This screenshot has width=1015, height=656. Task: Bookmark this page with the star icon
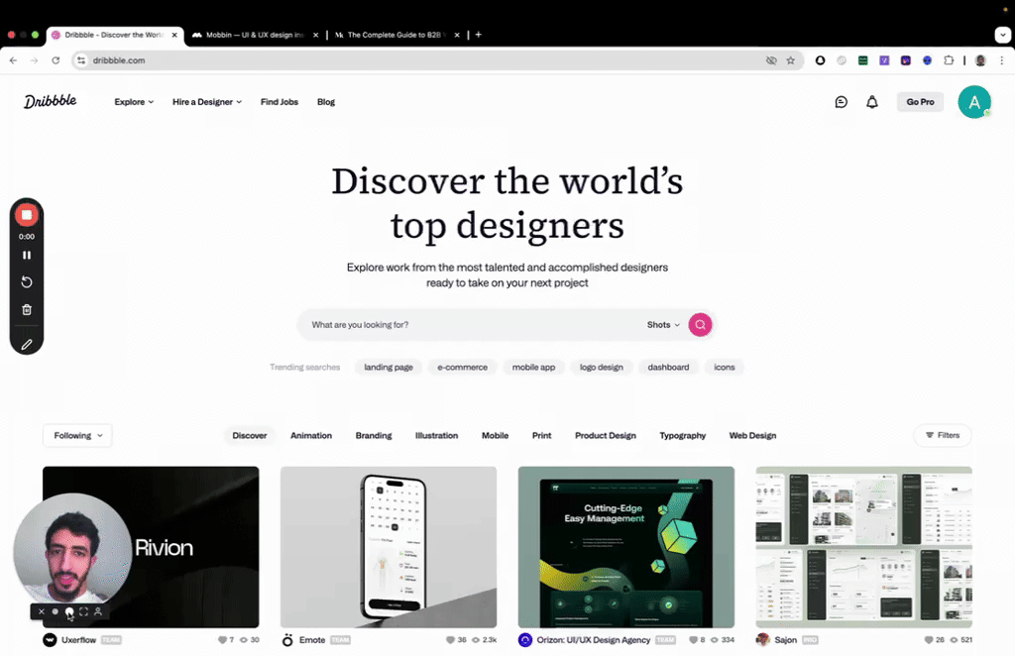790,60
